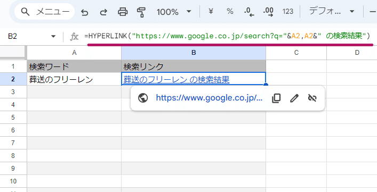Click the redo arrow icon
377x192 pixels.
103,12
